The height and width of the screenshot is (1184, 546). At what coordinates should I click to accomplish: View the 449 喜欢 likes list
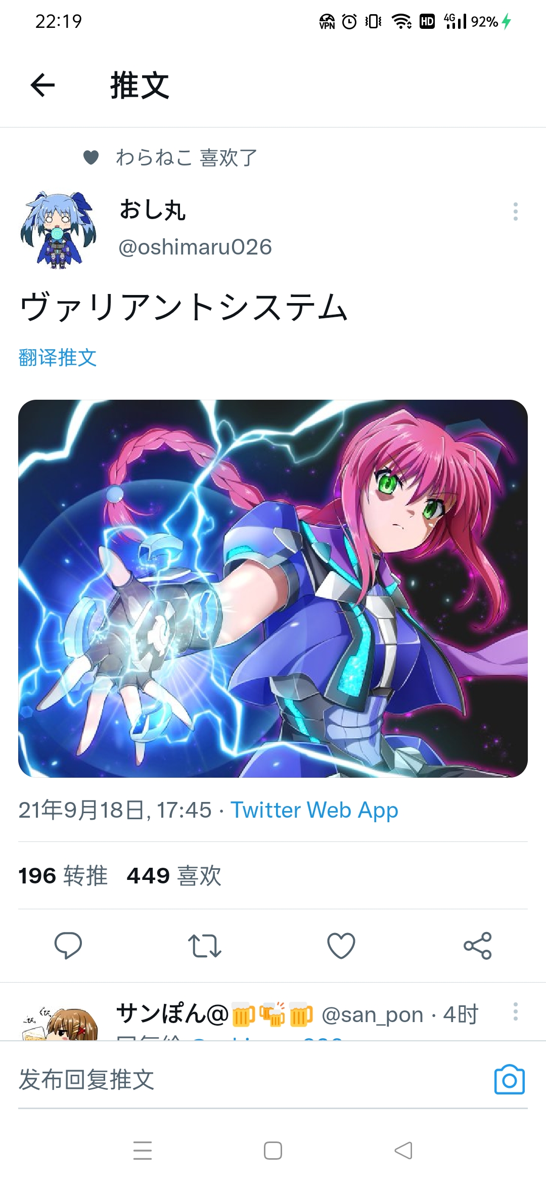pos(174,875)
